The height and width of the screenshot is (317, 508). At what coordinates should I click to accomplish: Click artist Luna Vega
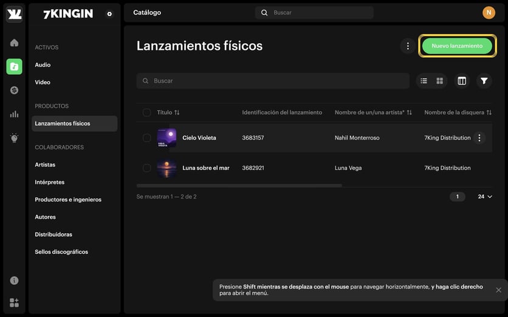[x=348, y=168]
